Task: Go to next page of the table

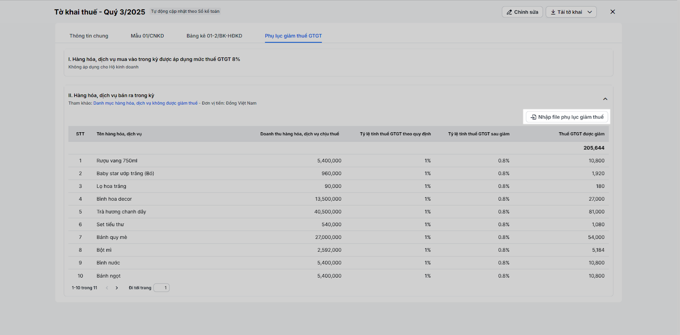Action: 117,288
